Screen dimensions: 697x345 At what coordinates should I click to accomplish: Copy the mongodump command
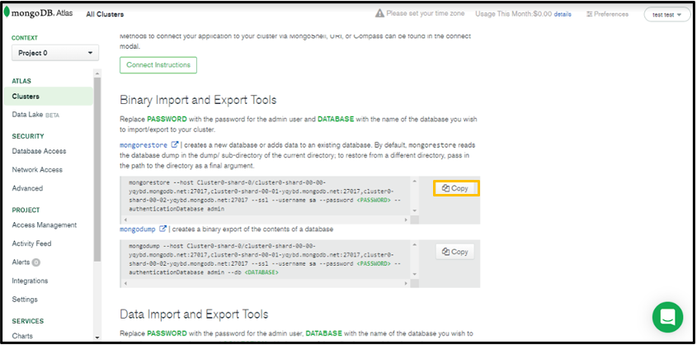(455, 252)
